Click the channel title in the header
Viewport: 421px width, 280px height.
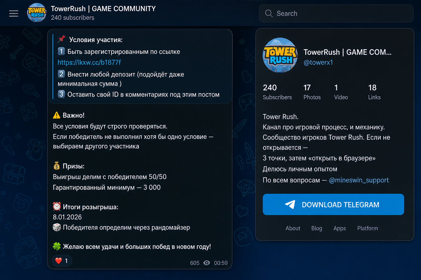103,9
